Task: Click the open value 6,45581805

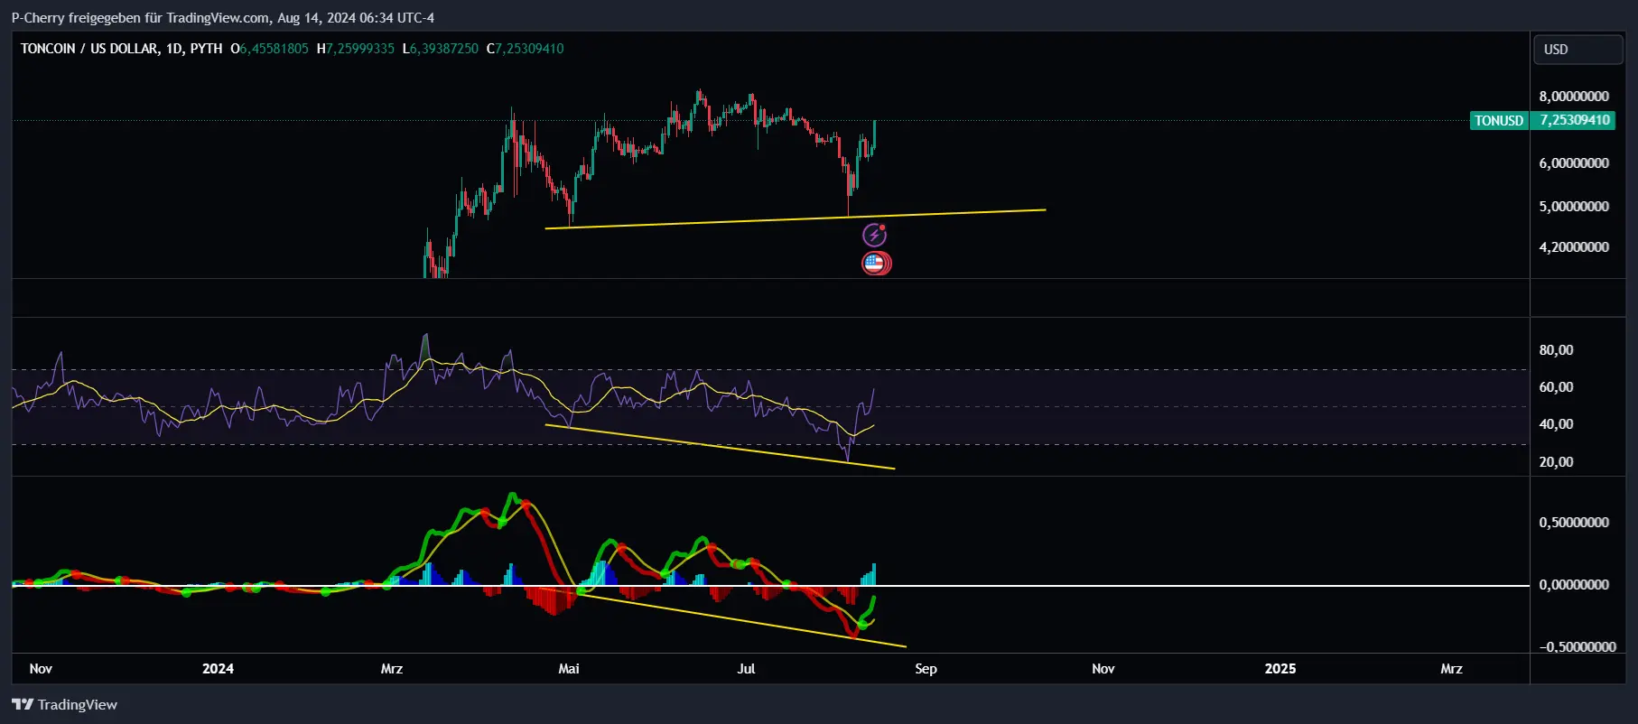Action: coord(274,49)
